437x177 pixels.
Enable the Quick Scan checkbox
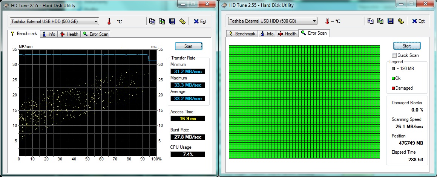pyautogui.click(x=394, y=55)
